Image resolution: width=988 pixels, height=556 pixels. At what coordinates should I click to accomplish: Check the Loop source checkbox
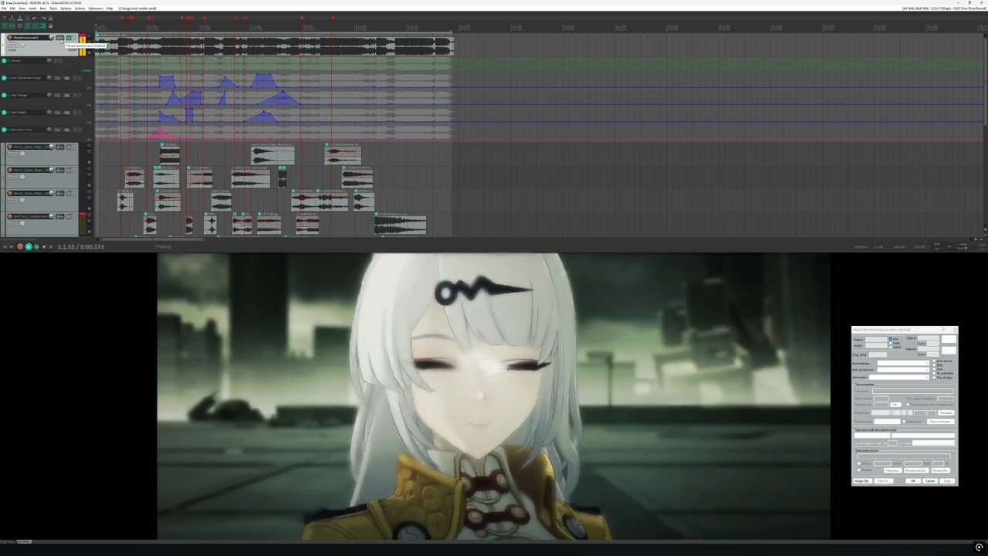click(x=934, y=361)
